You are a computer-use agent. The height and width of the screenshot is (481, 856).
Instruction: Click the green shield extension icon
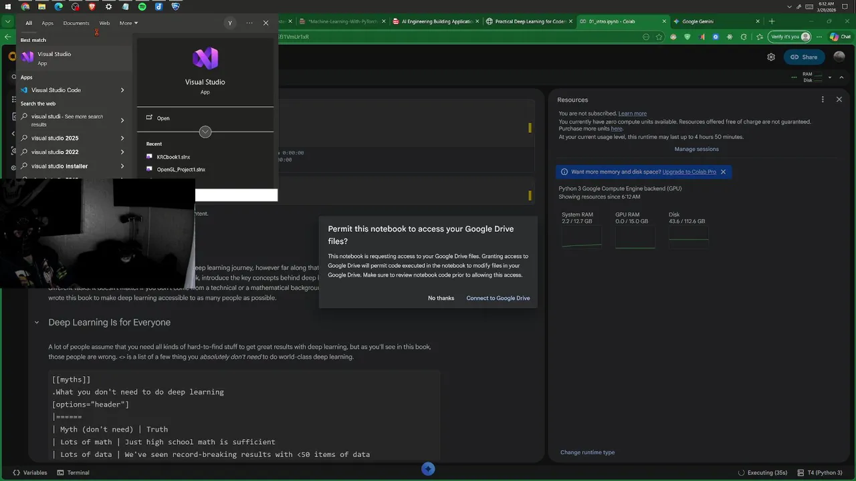[687, 37]
